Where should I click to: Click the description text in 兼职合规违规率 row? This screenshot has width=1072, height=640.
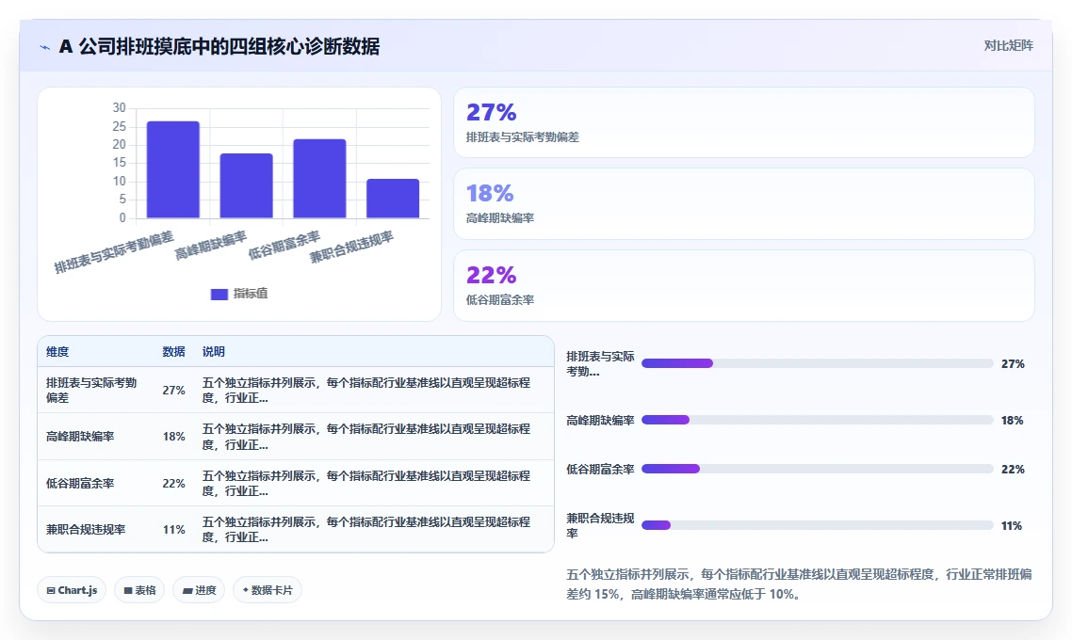[x=366, y=529]
